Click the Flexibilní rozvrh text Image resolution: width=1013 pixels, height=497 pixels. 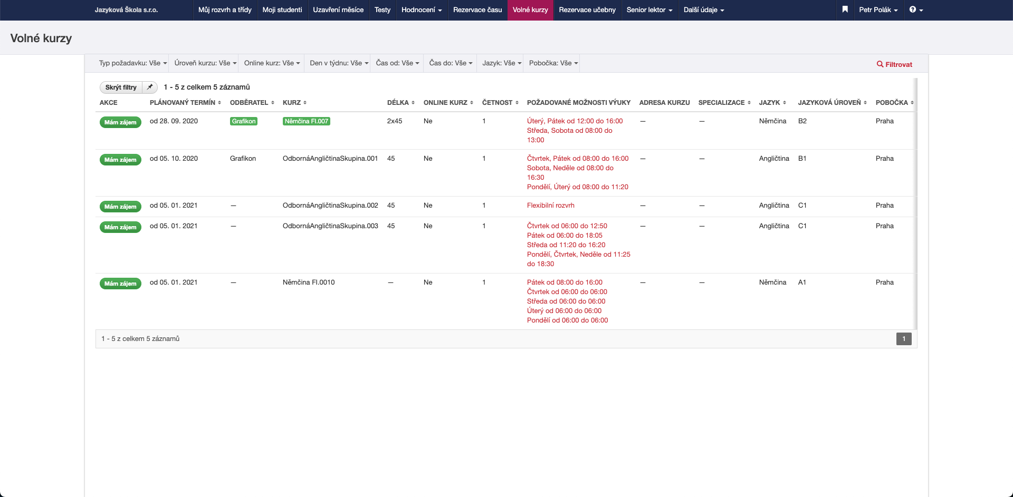(x=551, y=205)
